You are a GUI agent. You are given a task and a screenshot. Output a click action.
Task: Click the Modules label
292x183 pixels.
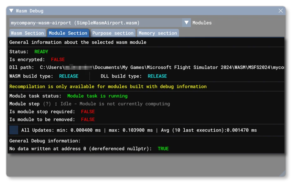(x=202, y=23)
